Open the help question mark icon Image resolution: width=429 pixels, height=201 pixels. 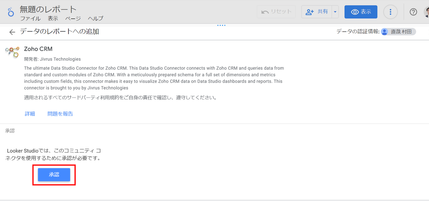pos(413,12)
